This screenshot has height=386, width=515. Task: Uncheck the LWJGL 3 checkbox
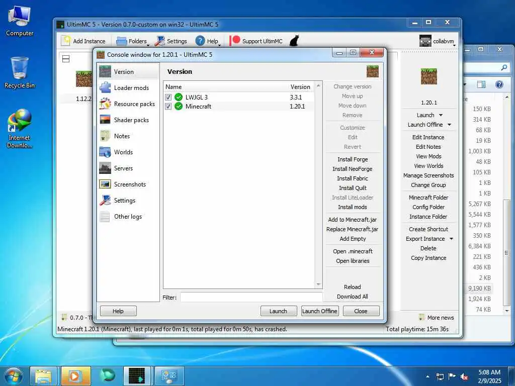168,97
